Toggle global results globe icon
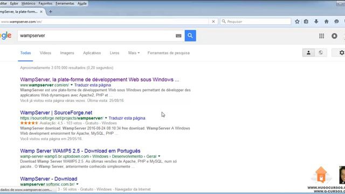Screen dimensions: 345x194 (321, 53)
